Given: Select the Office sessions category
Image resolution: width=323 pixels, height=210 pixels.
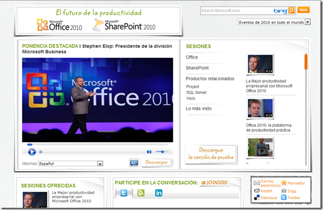Looking at the screenshot, I should 192,57.
